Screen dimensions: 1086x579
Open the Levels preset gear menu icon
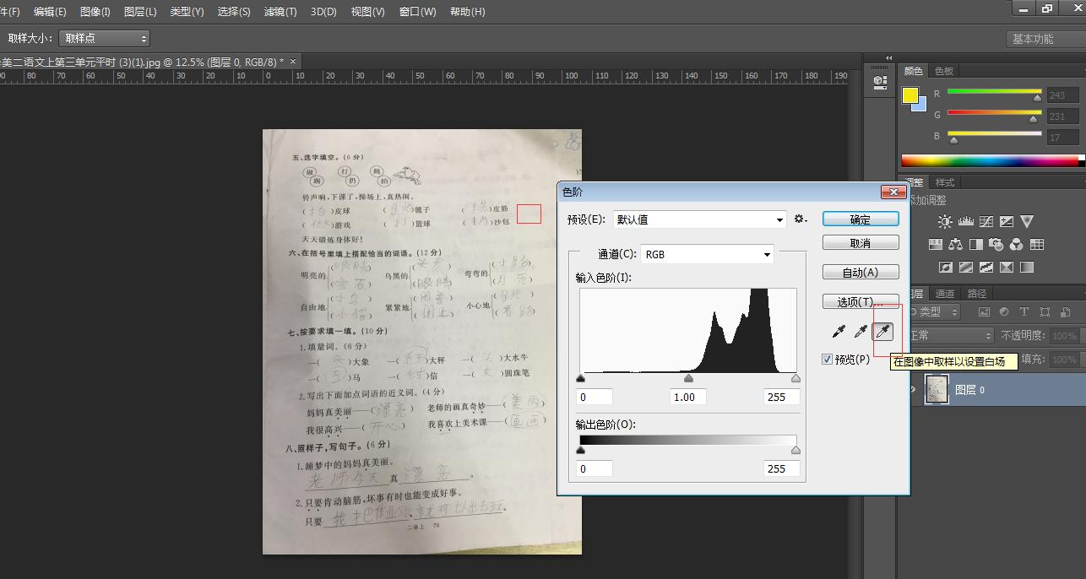click(x=800, y=219)
